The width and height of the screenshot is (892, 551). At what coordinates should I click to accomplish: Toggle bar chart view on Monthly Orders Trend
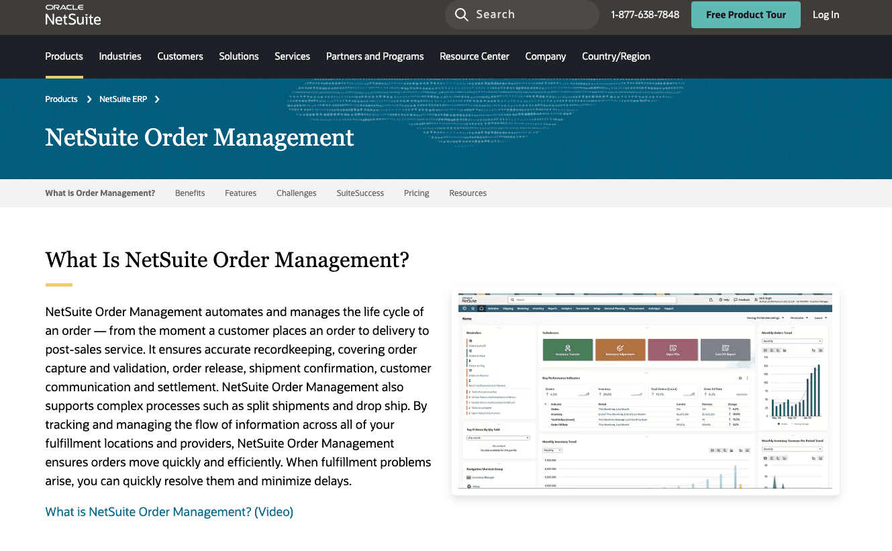(764, 350)
